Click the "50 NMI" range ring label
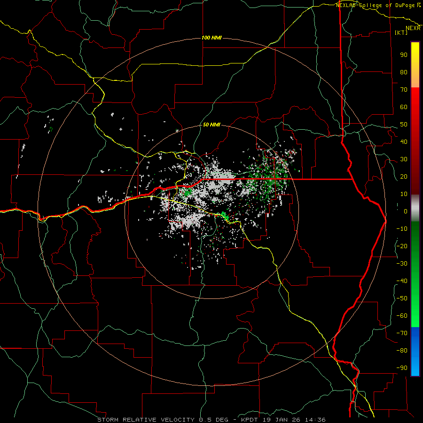Image resolution: width=423 pixels, height=423 pixels. (x=211, y=125)
